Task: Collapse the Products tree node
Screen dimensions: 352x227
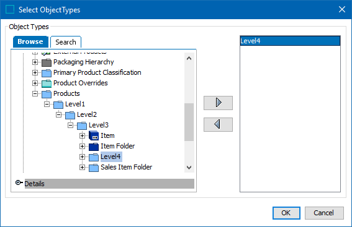Action: 35,94
